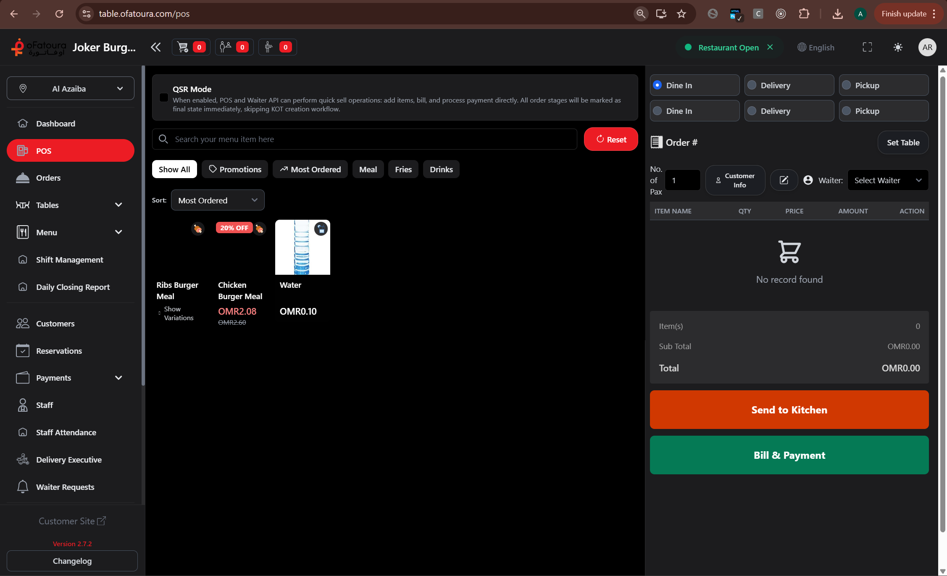This screenshot has height=576, width=947.
Task: Click the menu item search field
Action: 364,139
